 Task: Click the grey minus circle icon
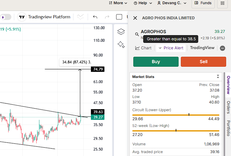click(222, 48)
